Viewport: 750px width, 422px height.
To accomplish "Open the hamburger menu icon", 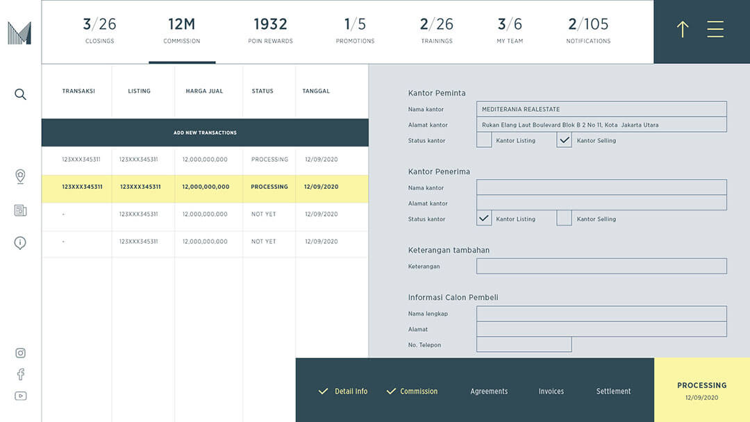I will pos(715,29).
